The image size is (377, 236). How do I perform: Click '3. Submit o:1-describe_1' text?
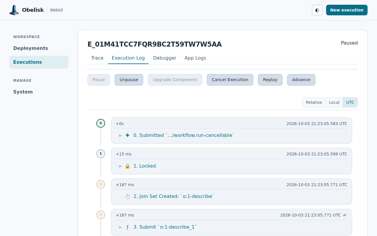[x=165, y=227]
